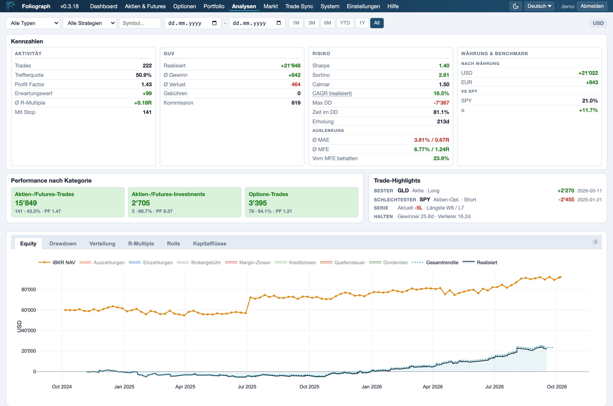Open the Portfolio menu item
Image resolution: width=613 pixels, height=406 pixels.
tap(214, 6)
